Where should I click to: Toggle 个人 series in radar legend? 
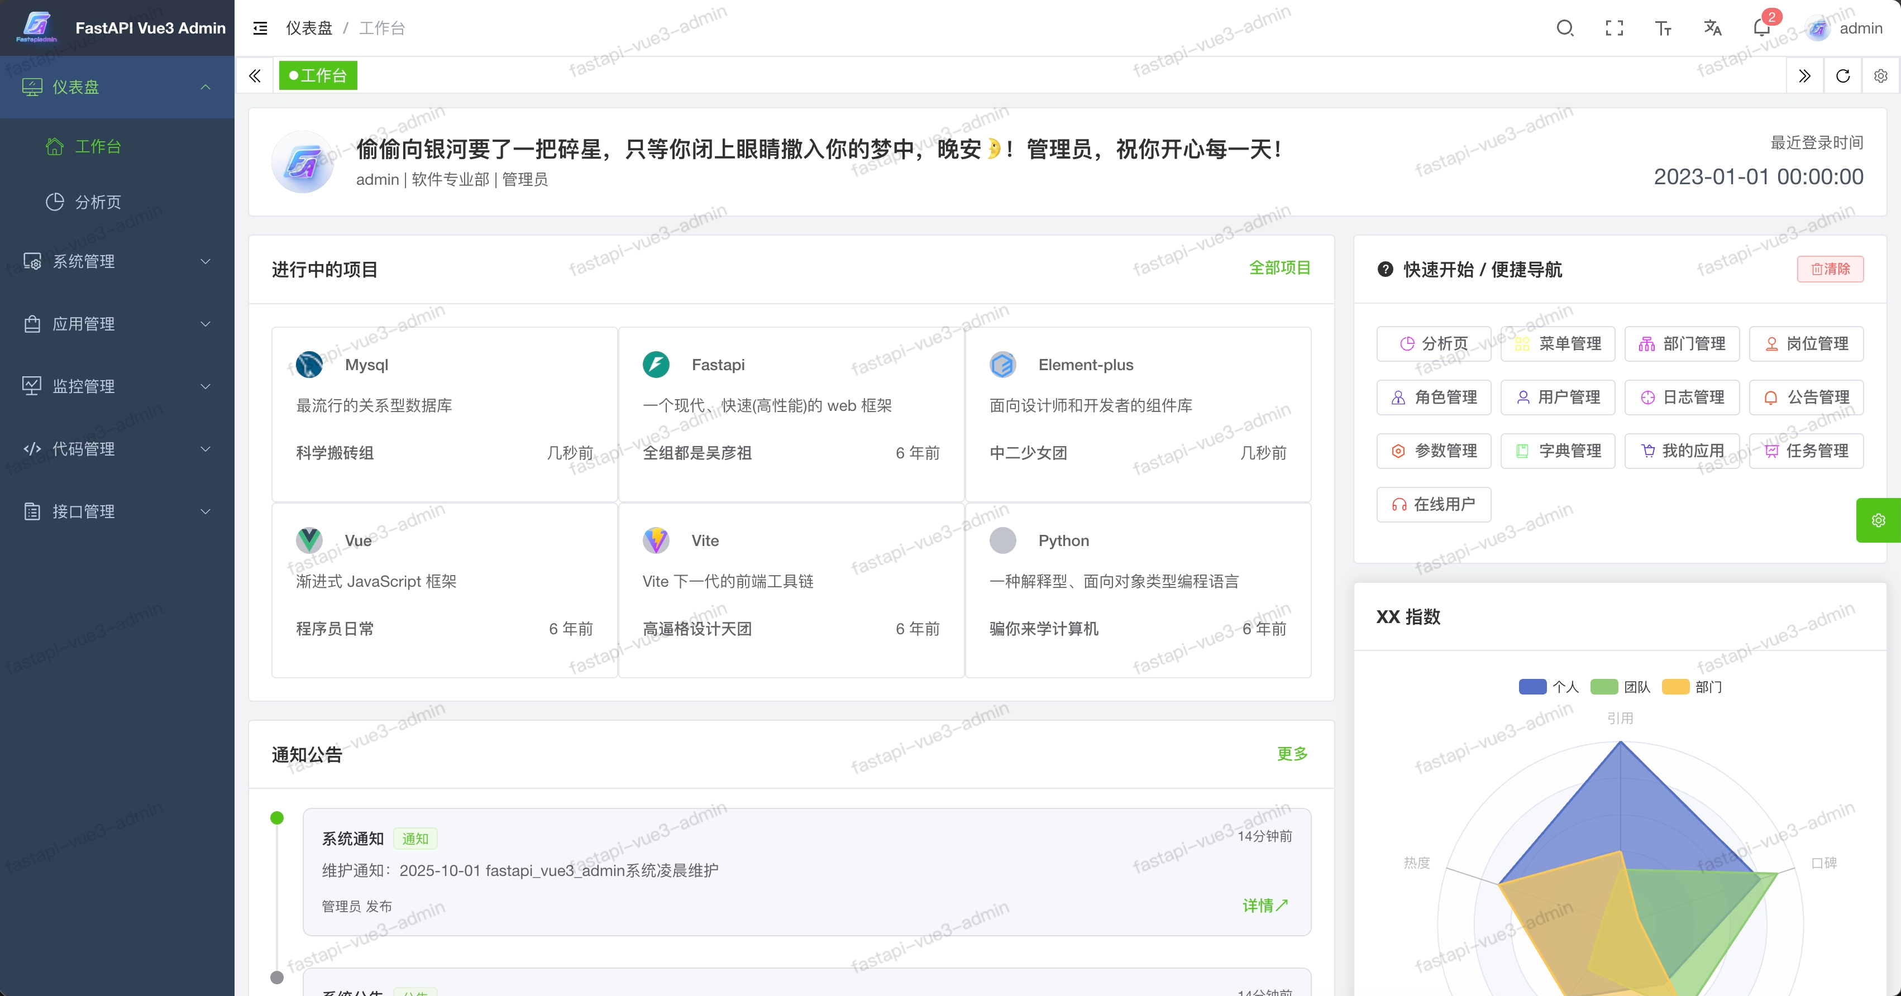pyautogui.click(x=1548, y=687)
